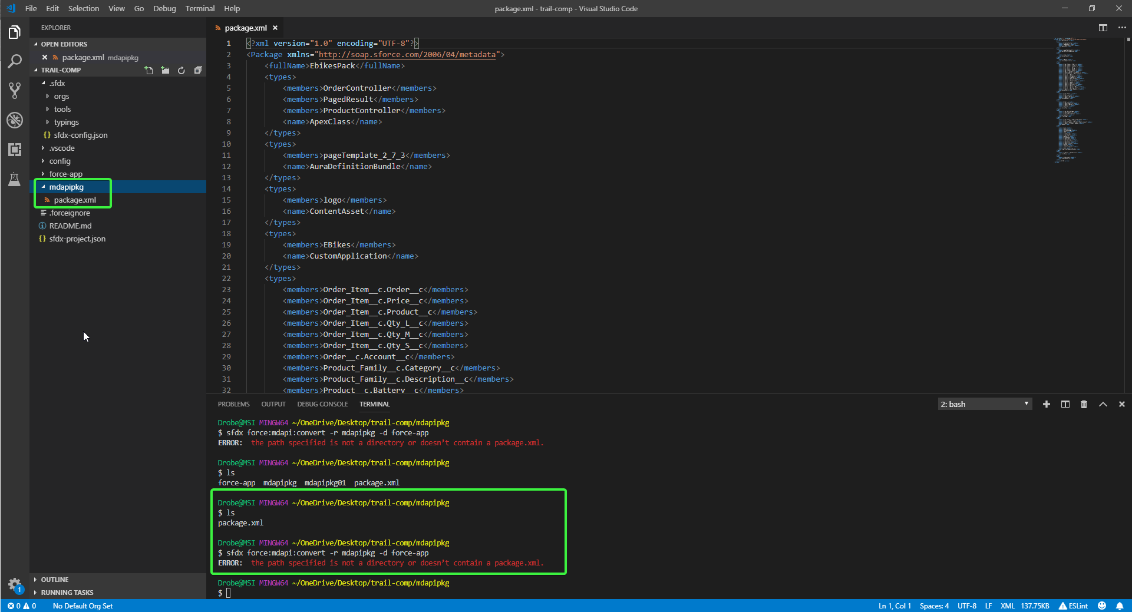
Task: Click the New File icon in Explorer
Action: coord(148,70)
